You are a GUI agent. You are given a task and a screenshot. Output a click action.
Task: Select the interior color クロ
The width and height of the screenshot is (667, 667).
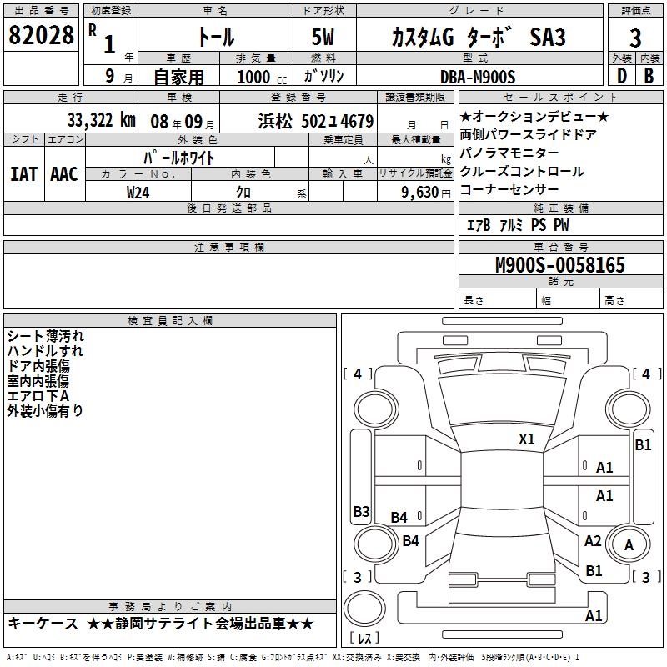(243, 193)
